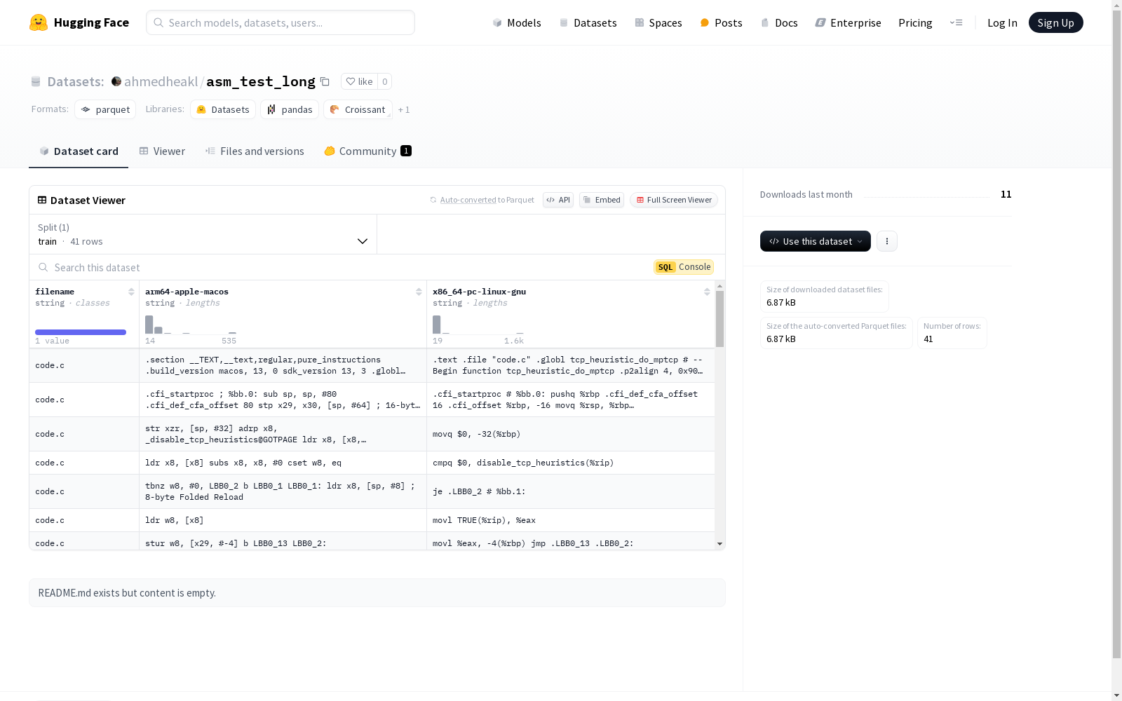Select cell 'cmpq $0, disable_tcp_heuristics(%rip)'
The height and width of the screenshot is (701, 1122).
[x=571, y=463]
